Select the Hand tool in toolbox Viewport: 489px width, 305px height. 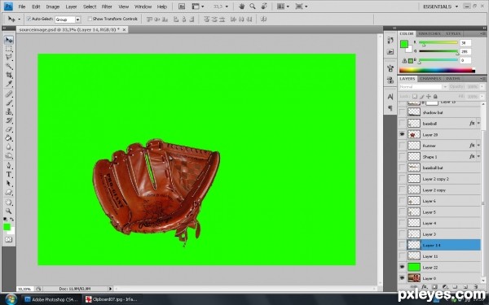point(9,203)
